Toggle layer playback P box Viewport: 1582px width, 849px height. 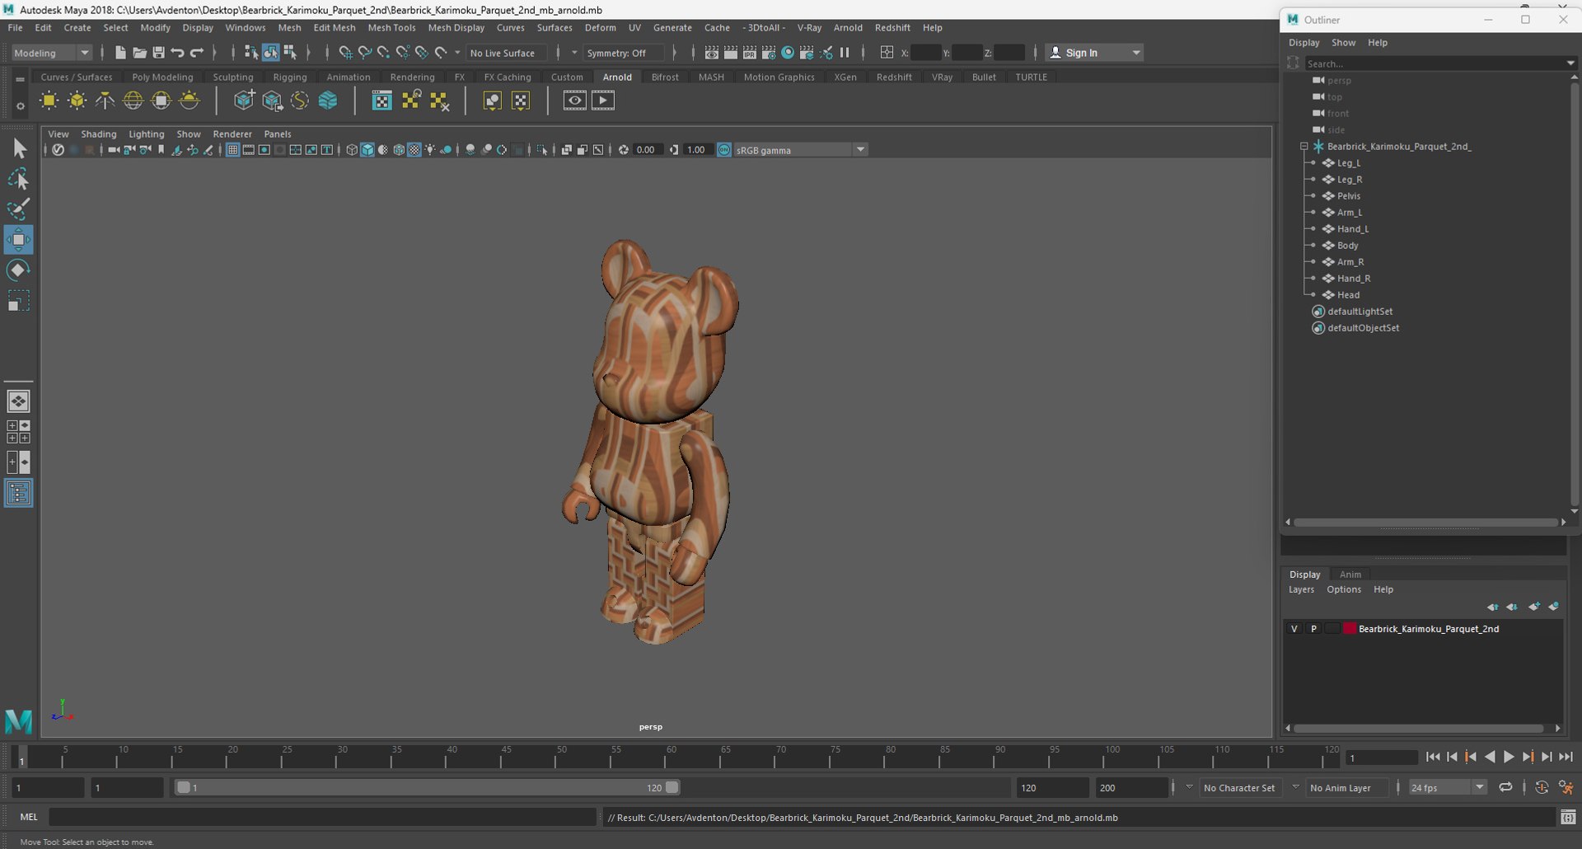[1313, 629]
